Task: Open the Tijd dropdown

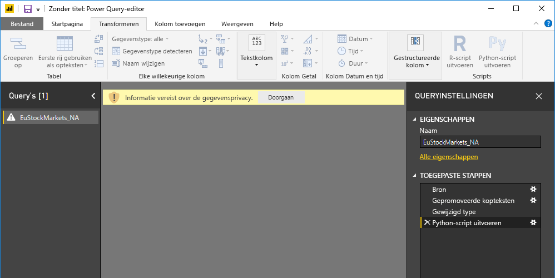Action: point(350,51)
